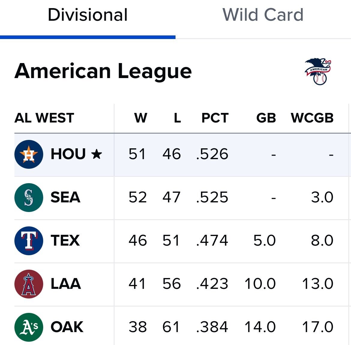Sort standings by the W column header

140,118
